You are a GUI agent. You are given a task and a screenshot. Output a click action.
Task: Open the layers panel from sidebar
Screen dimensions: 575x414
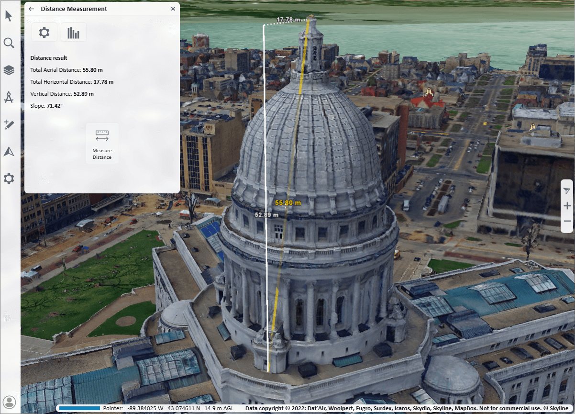click(9, 70)
